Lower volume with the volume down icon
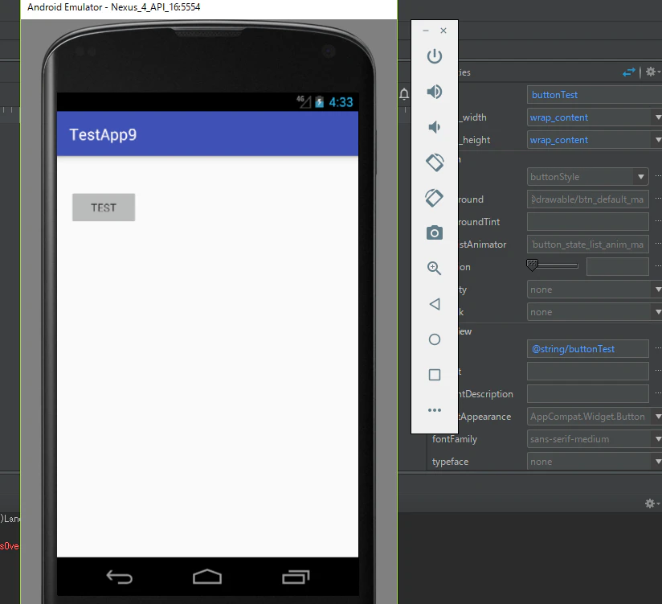 click(x=435, y=127)
